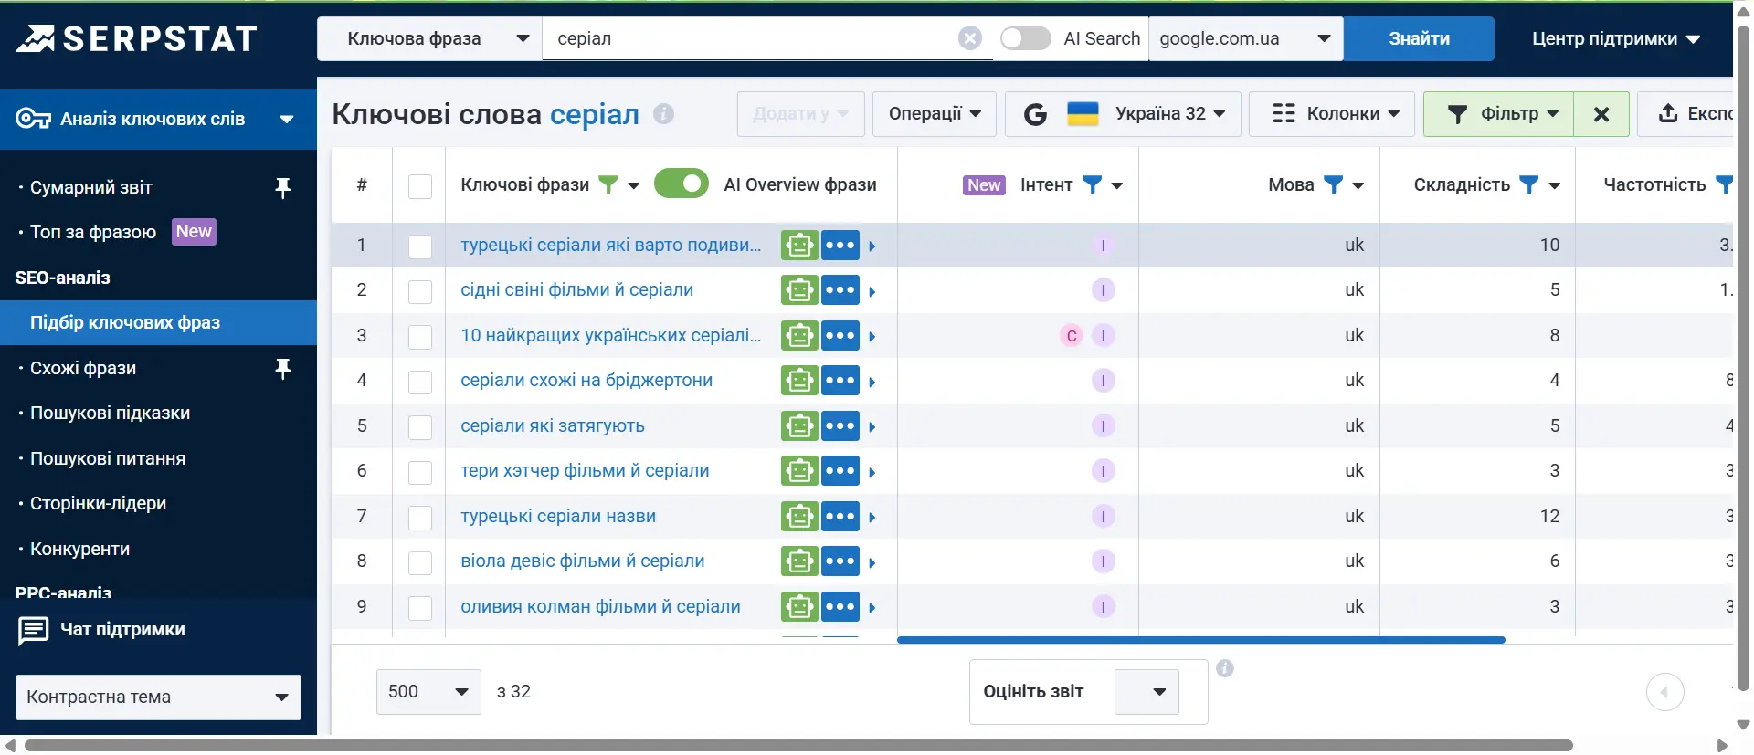Go to Сторінки-лідери in sidebar
The width and height of the screenshot is (1754, 755).
point(98,504)
